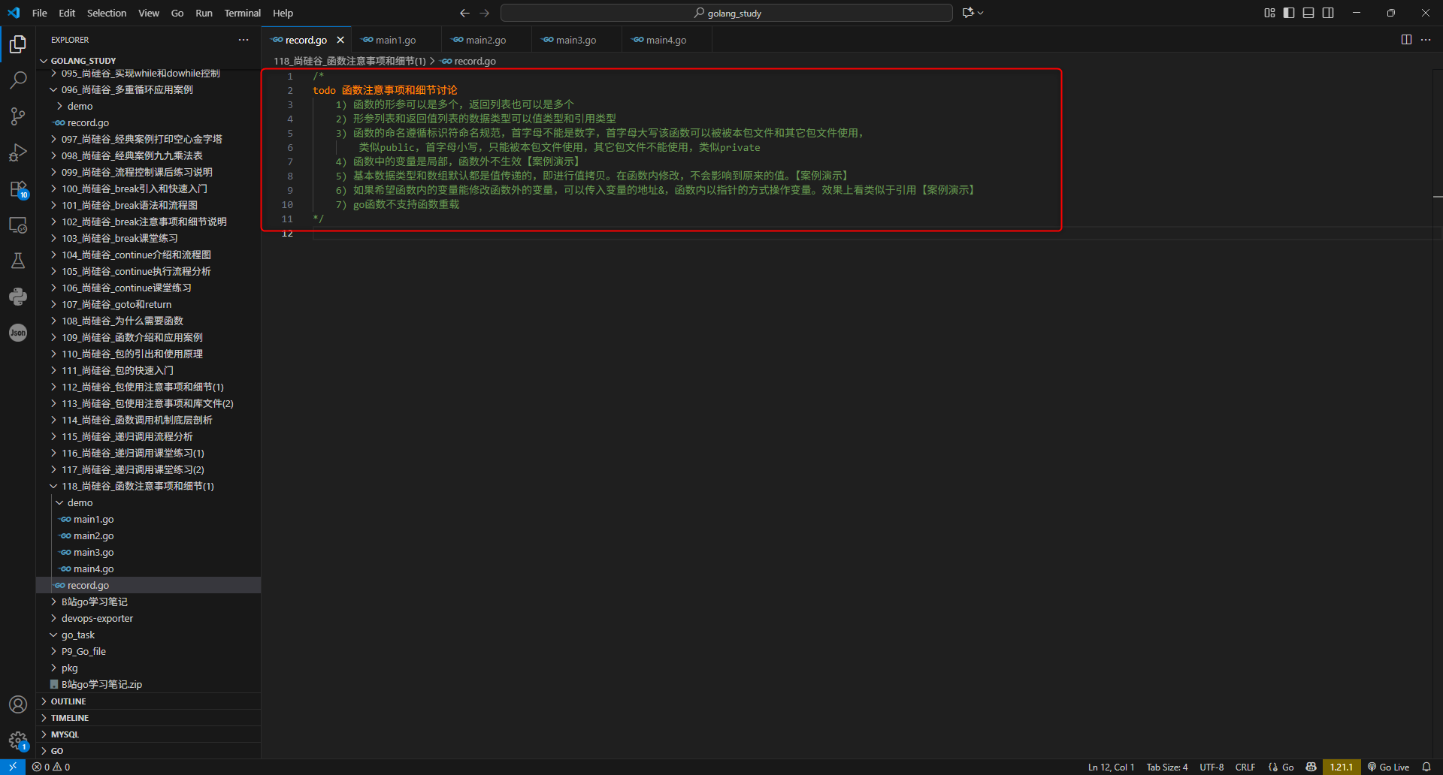The image size is (1443, 775).
Task: Open the Copilot chat icon in title bar
Action: coord(968,13)
